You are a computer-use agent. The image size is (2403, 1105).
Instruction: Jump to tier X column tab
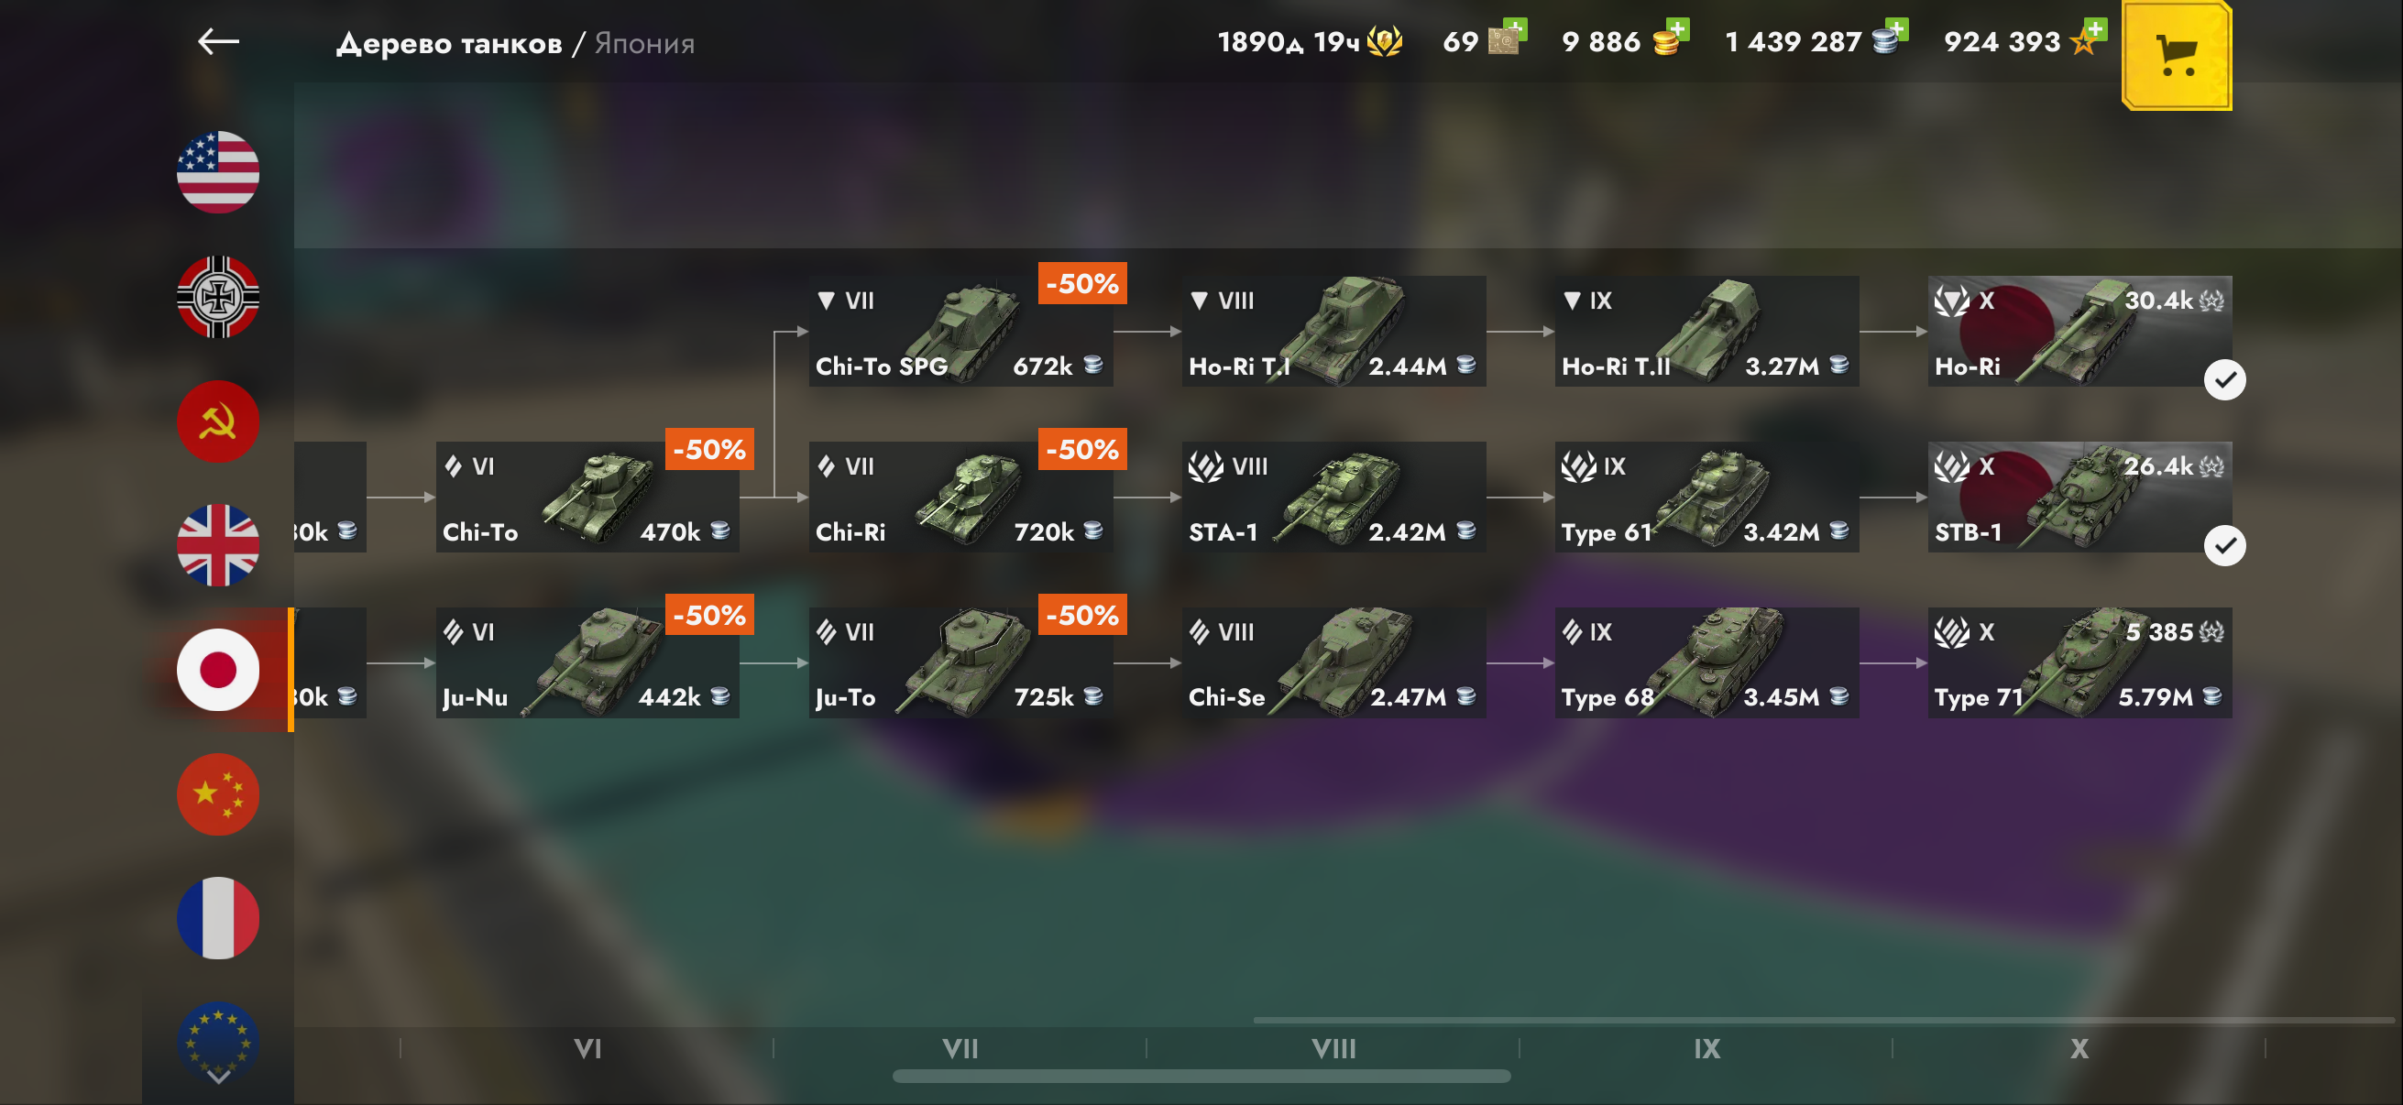pyautogui.click(x=2079, y=1049)
